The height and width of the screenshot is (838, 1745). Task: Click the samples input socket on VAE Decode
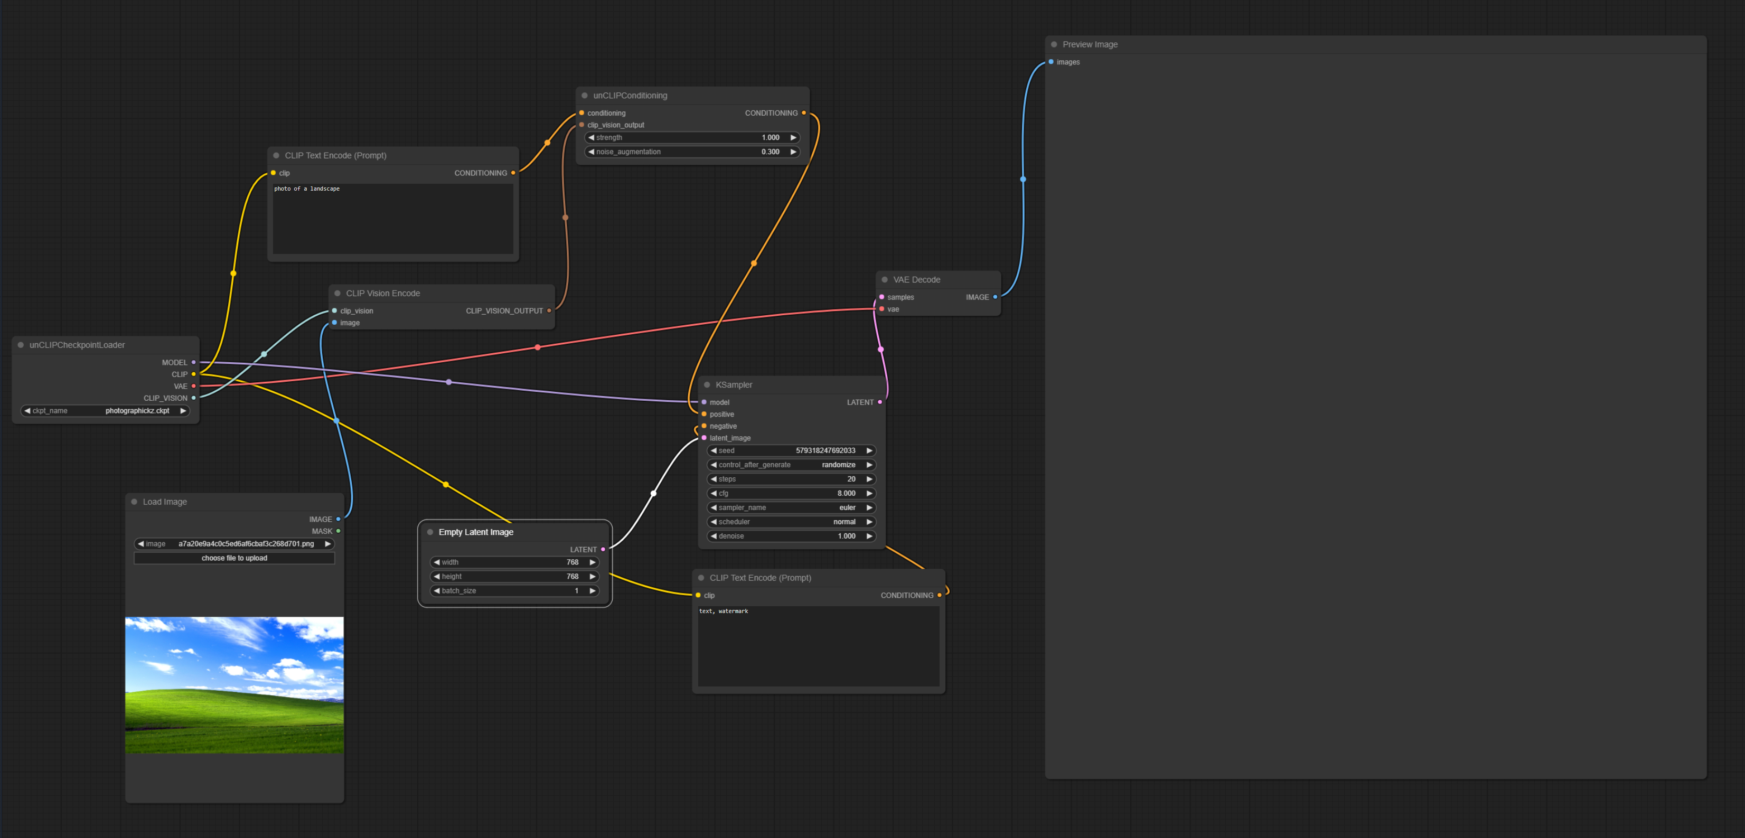coord(881,297)
